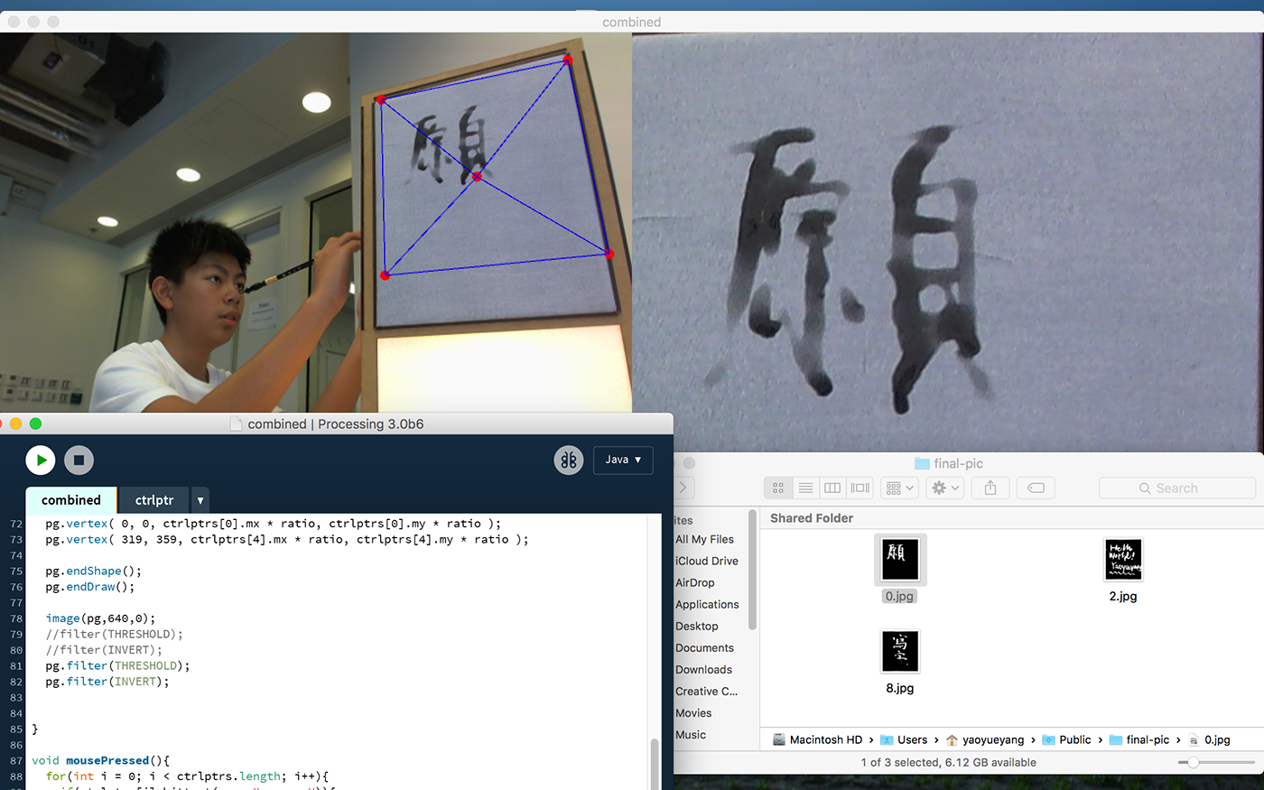Run the Processing sketch with the play button
Viewport: 1264px width, 790px height.
coord(41,460)
